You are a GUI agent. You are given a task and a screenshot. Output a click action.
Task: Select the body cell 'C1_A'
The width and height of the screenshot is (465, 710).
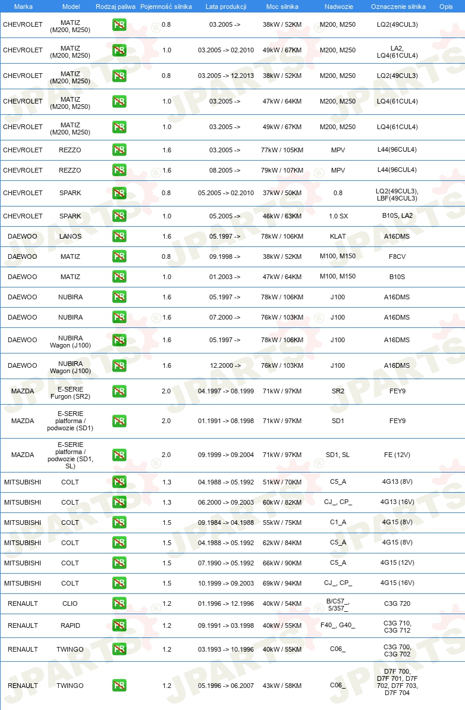point(338,522)
